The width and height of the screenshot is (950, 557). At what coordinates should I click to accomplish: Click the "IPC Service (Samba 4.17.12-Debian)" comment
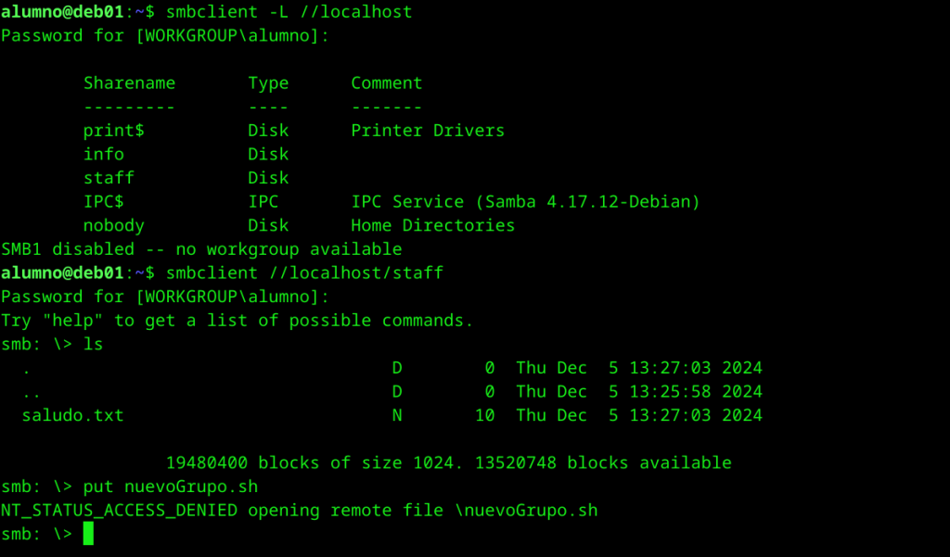coord(525,201)
